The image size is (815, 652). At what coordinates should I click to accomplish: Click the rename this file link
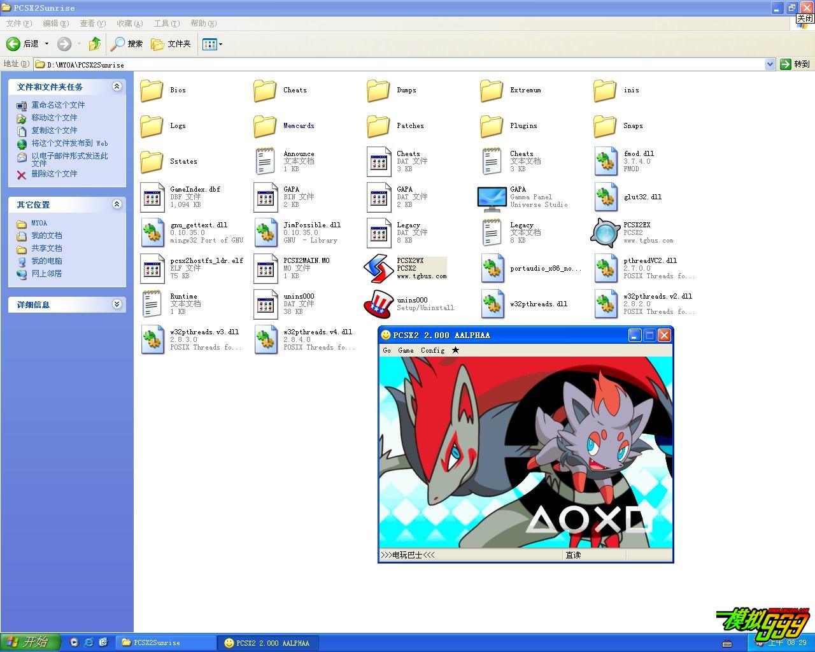tap(58, 105)
